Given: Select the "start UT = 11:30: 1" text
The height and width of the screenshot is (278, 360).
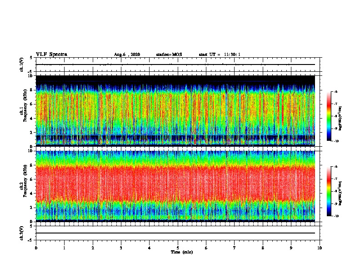Looking at the screenshot, I should point(220,55).
